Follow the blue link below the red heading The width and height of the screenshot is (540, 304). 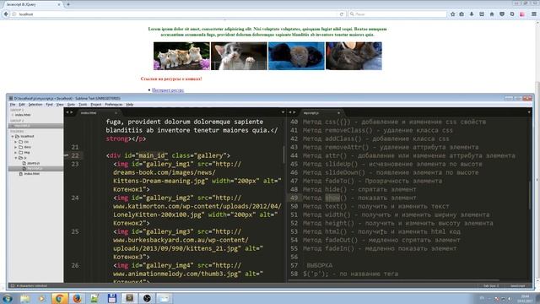(x=168, y=90)
